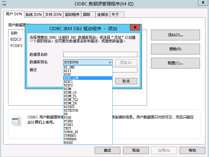Pick WGODS at the list bottom
Viewport: 209px width, 157px height.
tap(88, 143)
